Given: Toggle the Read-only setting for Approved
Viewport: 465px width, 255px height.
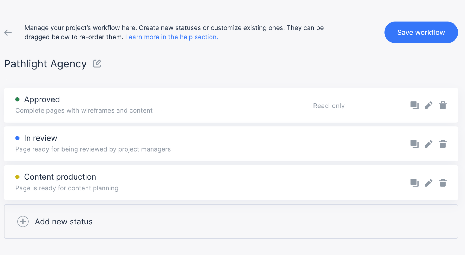Looking at the screenshot, I should 329,106.
